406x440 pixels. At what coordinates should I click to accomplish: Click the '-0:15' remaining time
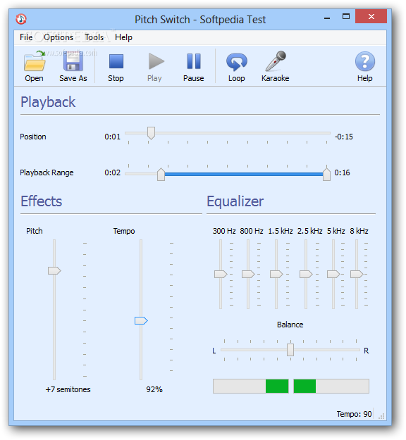[x=344, y=137]
